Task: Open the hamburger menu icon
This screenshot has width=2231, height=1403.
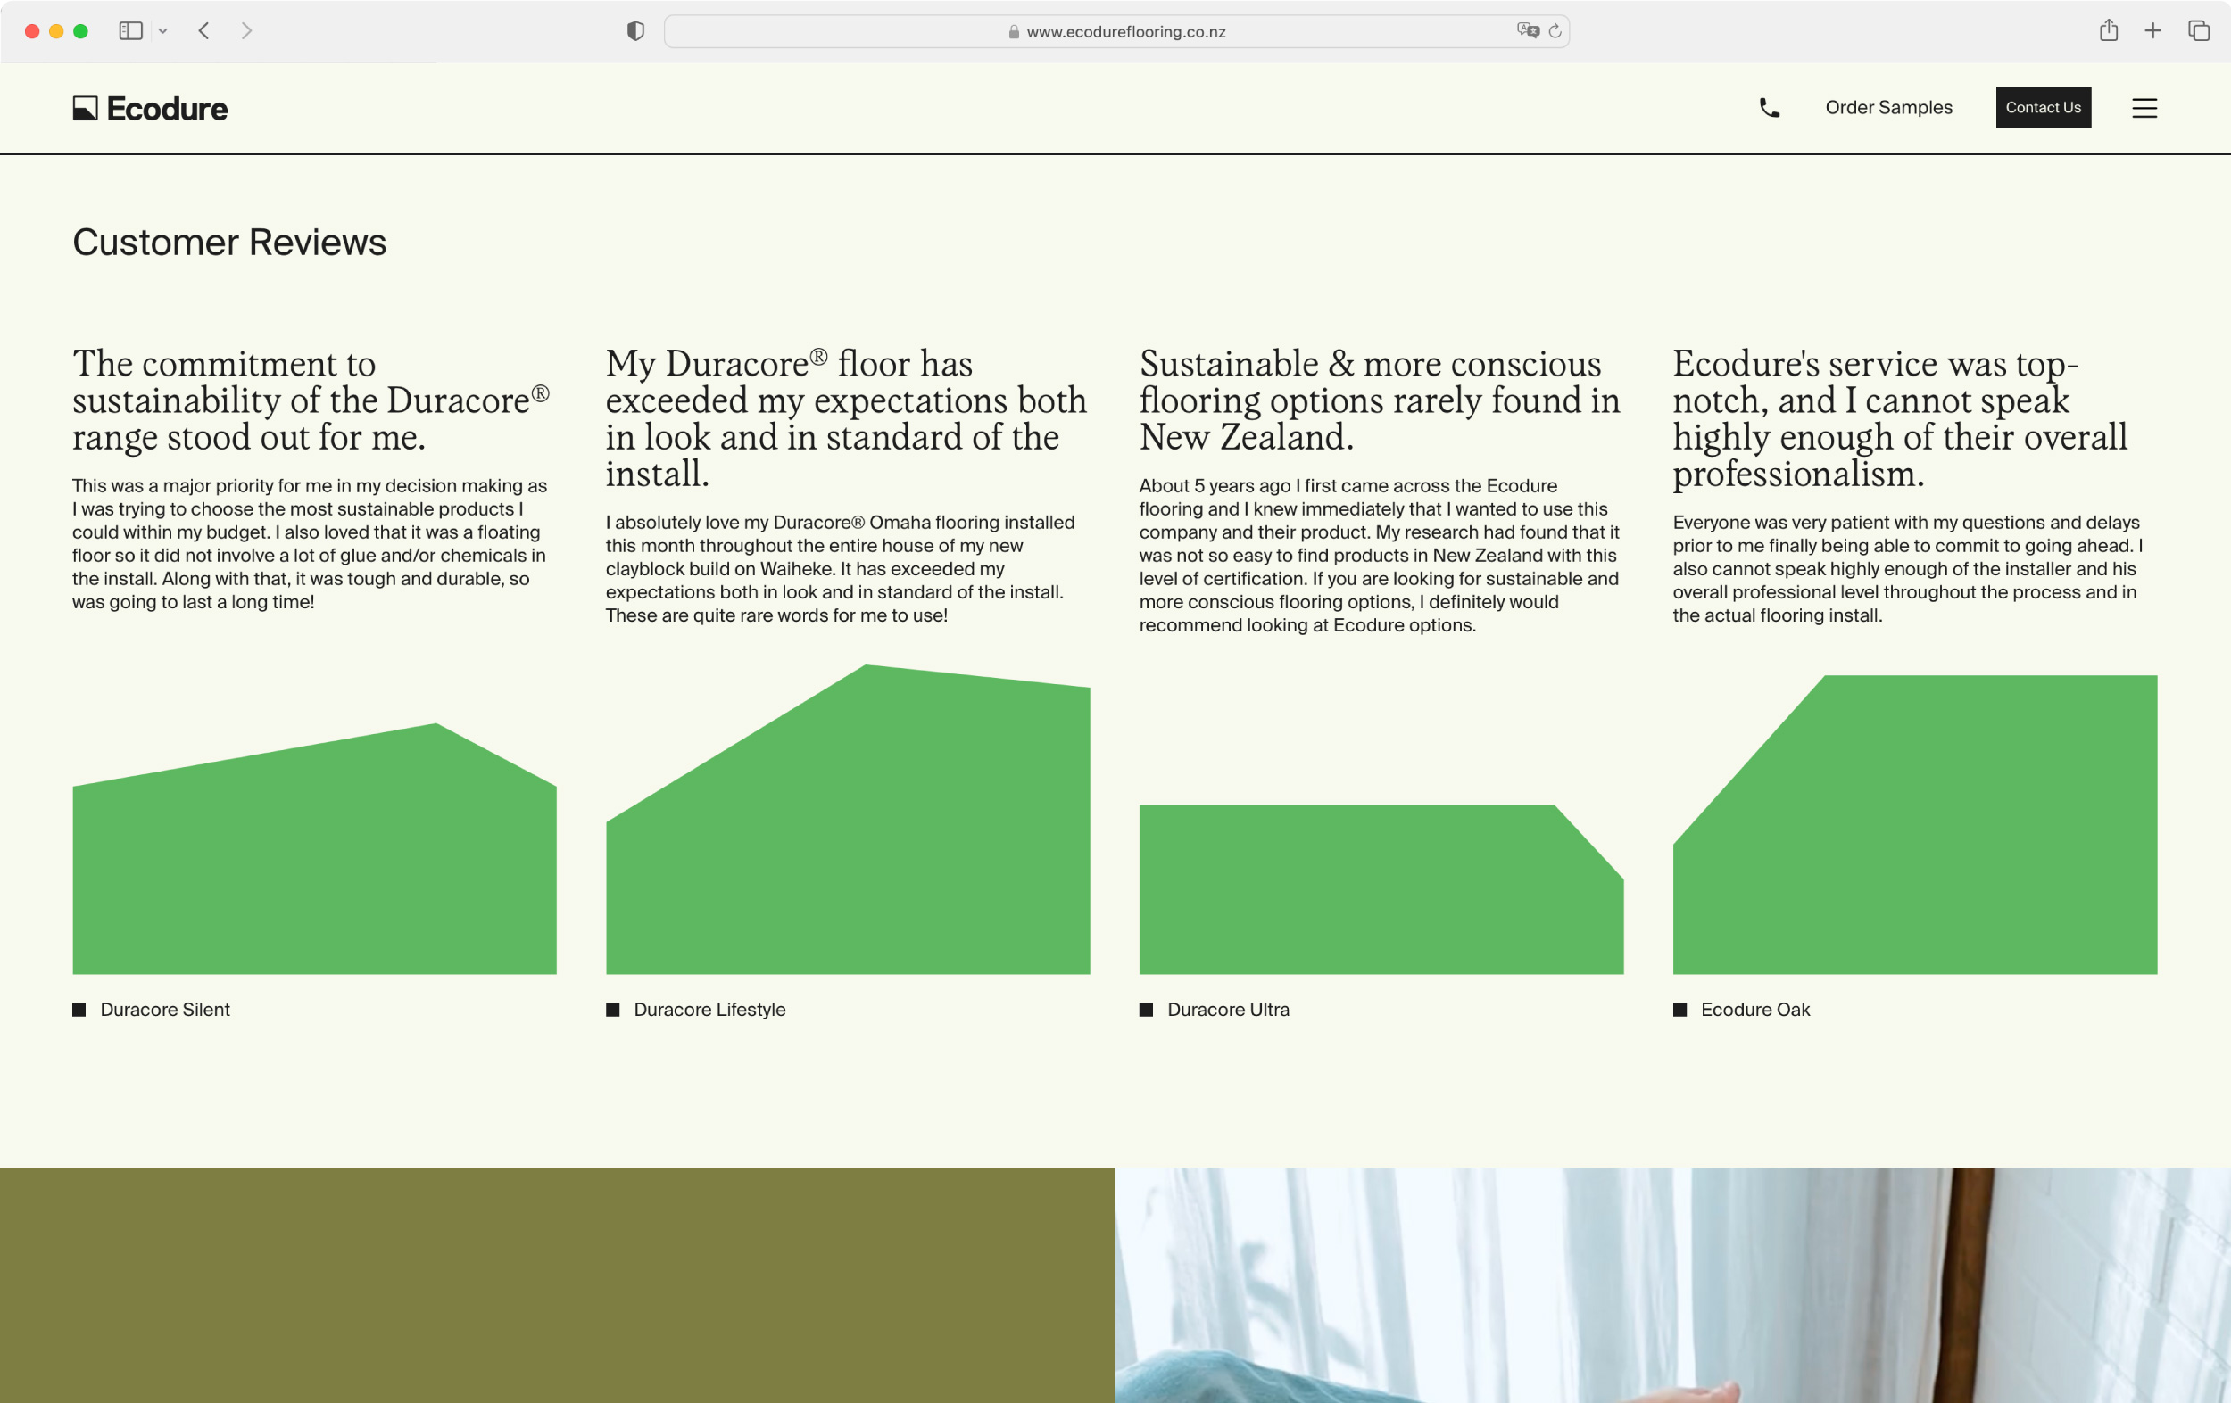Action: coord(2144,108)
